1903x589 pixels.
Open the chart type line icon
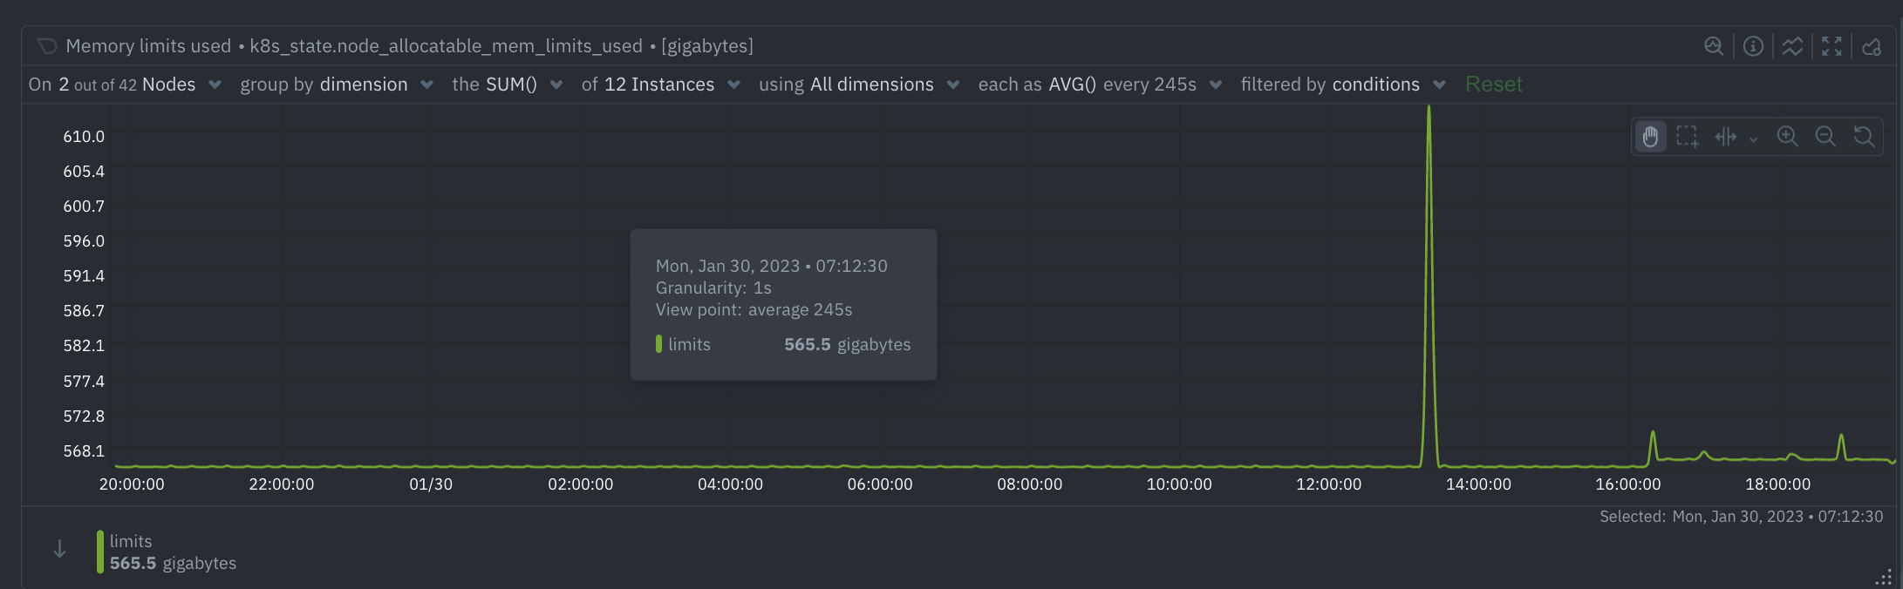click(x=1792, y=46)
